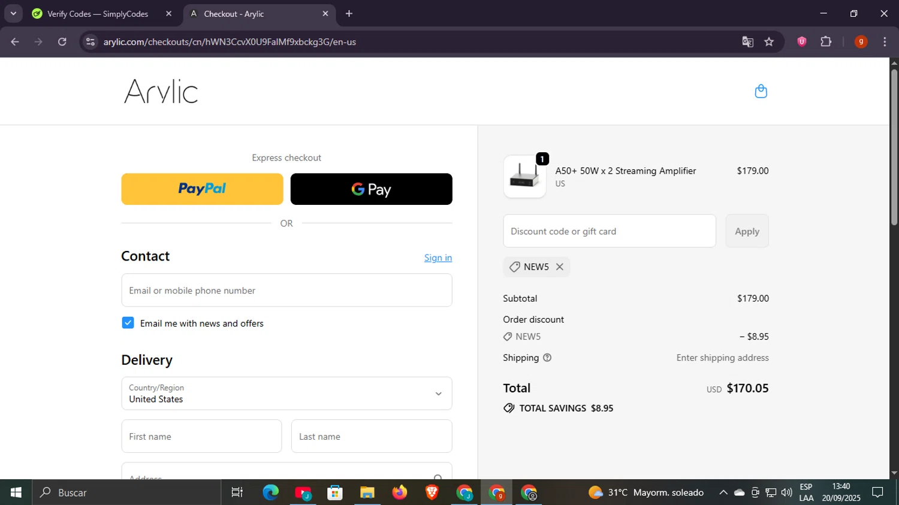Open the clock showing 13:40

[841, 492]
